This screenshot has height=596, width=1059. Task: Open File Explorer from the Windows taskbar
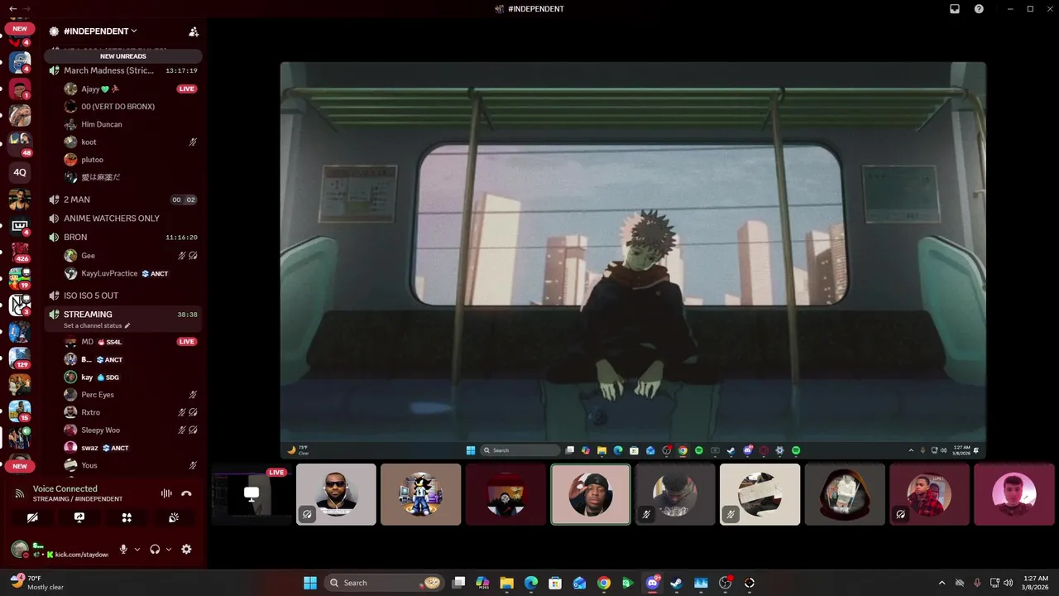click(506, 583)
